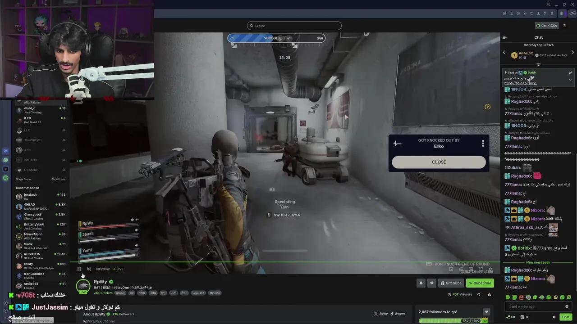577x324 pixels.
Task: Open RpWy's TikTok profile link
Action: coord(398,314)
